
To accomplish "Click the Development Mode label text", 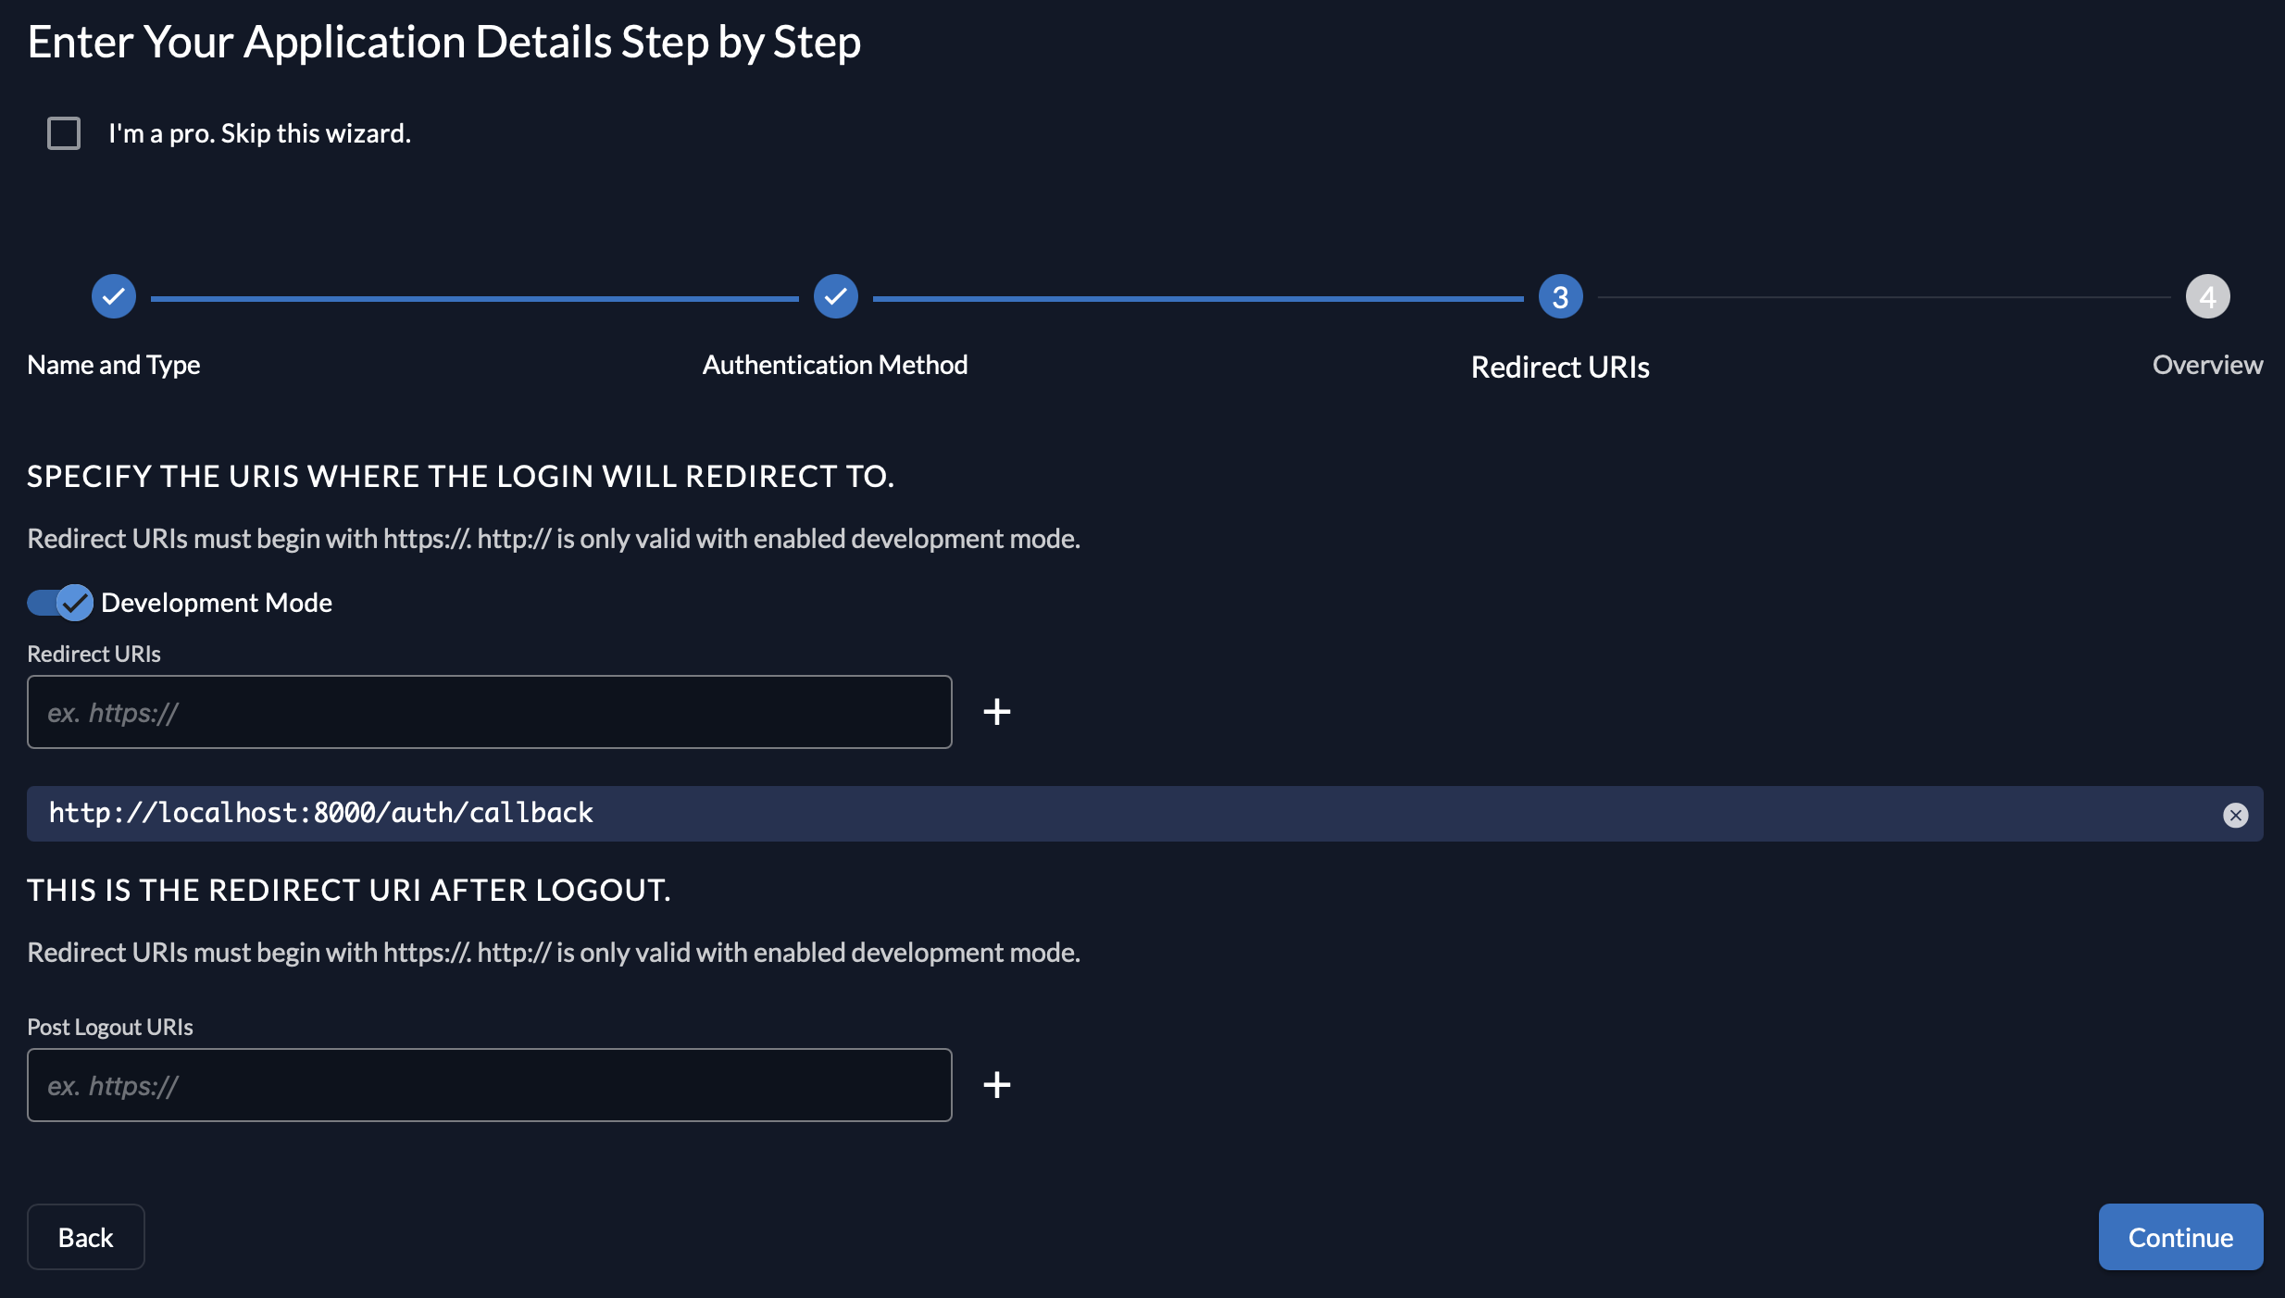I will point(217,603).
